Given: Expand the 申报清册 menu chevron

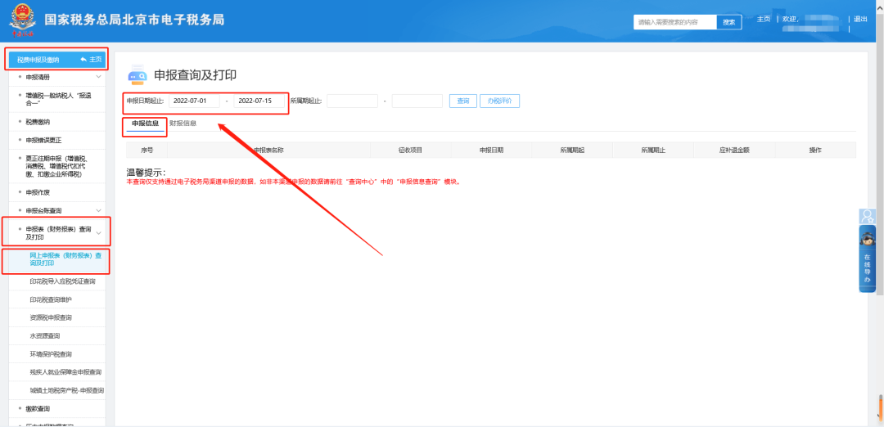Looking at the screenshot, I should coord(99,77).
